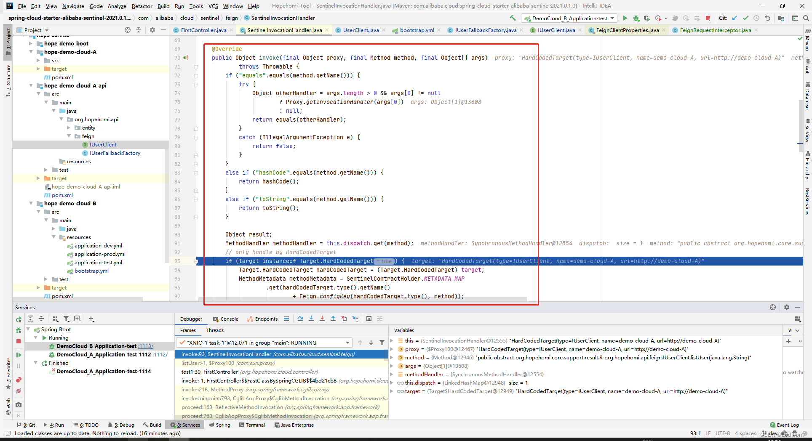Show execution point lines icon
Screen dimensions: 812x441
pyautogui.click(x=286, y=319)
